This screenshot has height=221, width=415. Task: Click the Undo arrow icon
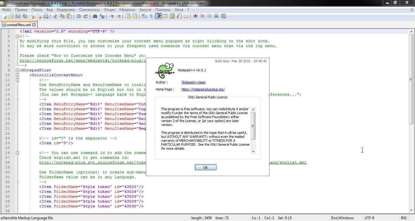click(78, 16)
